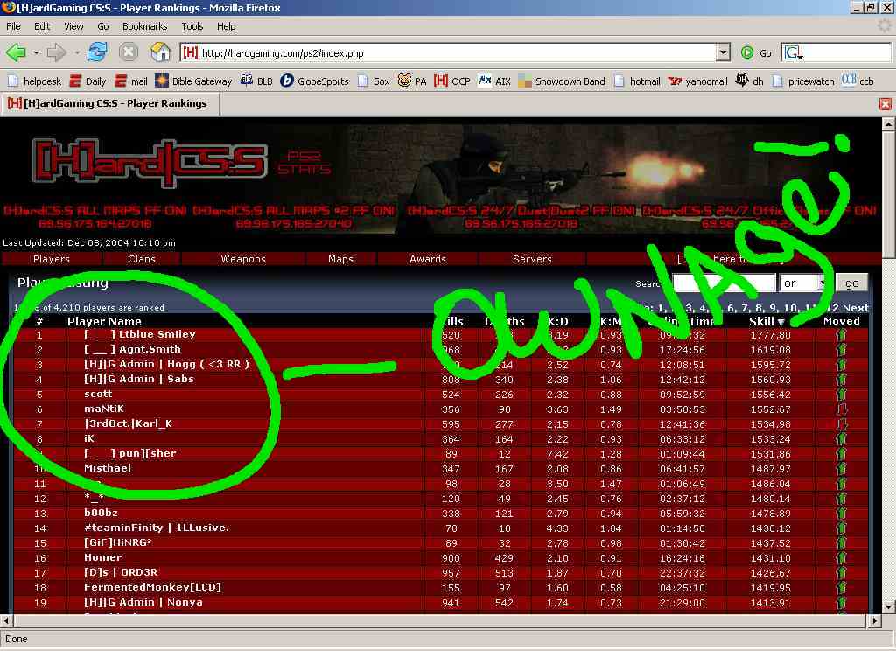Open the Bible Gateway bookmark
Image resolution: width=896 pixels, height=651 pixels.
[x=193, y=81]
